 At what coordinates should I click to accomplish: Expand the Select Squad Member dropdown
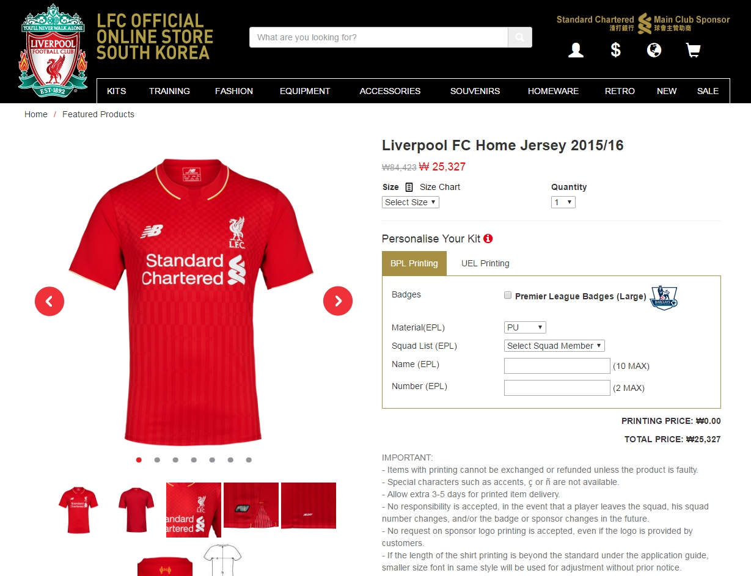(554, 346)
